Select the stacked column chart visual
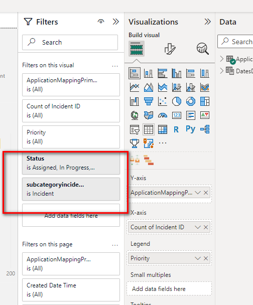This screenshot has height=305, width=253. click(149, 73)
